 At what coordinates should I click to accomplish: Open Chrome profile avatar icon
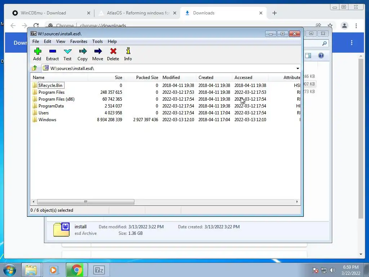pos(344,26)
